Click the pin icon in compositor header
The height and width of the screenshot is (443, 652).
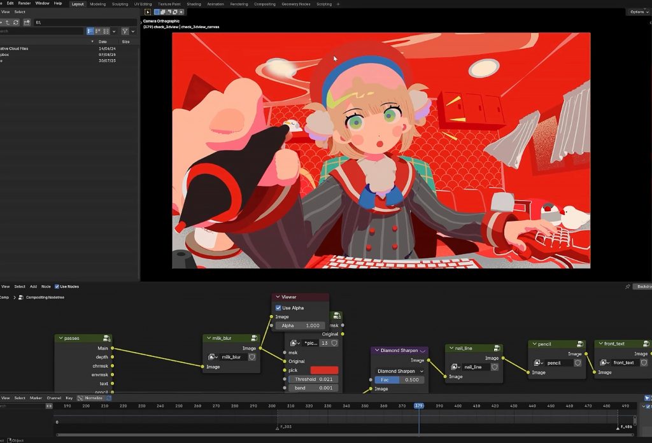pos(628,286)
